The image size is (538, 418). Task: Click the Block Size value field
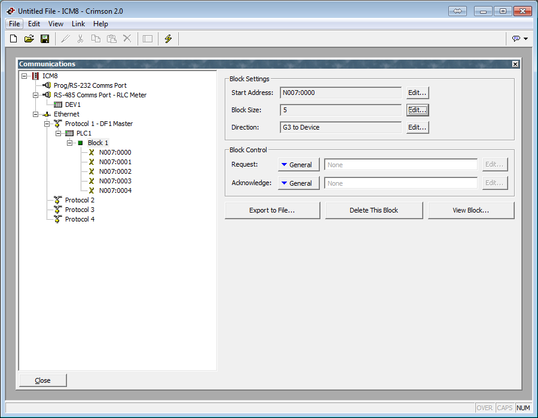[x=341, y=110]
